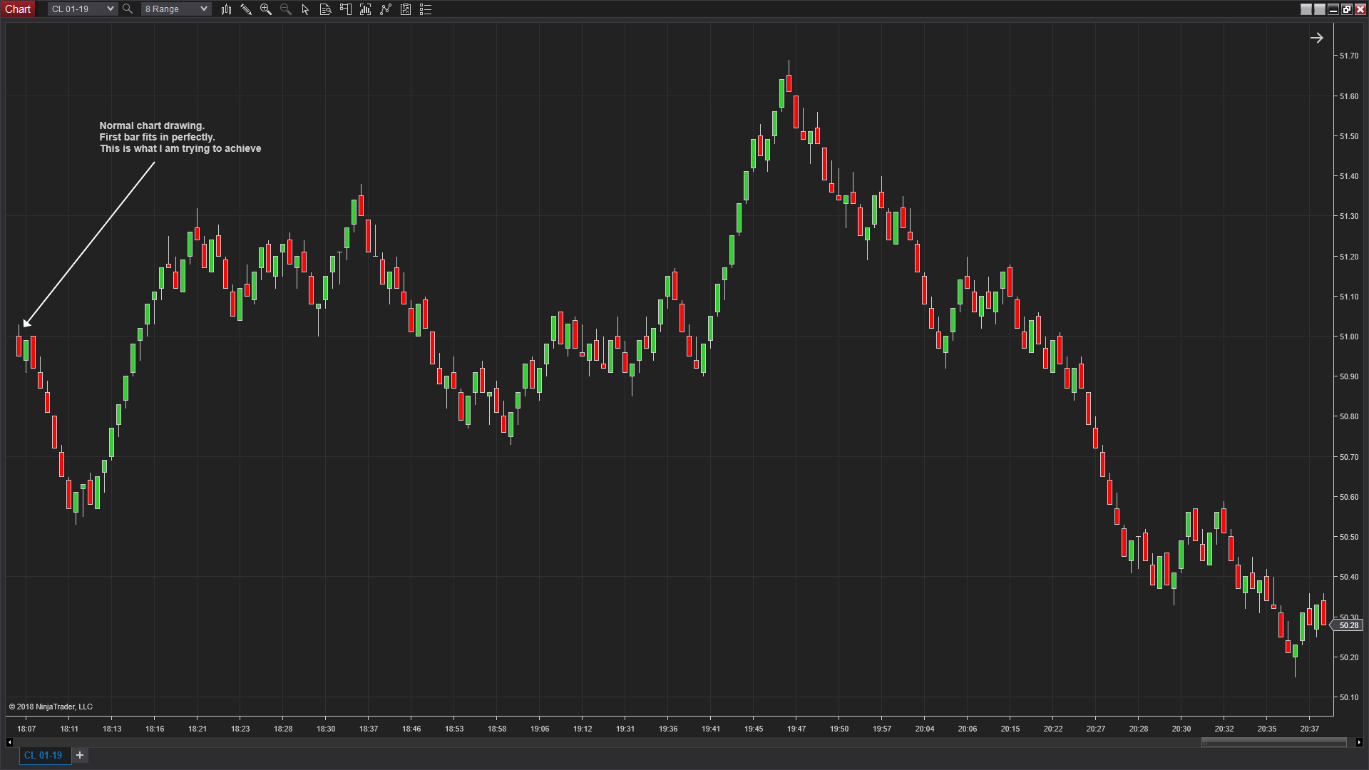
Task: Click the zoom in magnifier icon
Action: pos(266,9)
